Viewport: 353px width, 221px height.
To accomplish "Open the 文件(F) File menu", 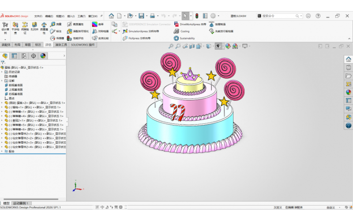I will 38,16.
